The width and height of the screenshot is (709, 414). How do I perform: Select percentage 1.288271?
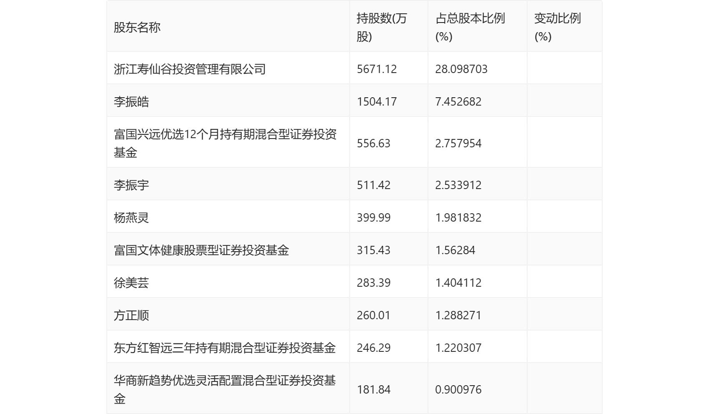pyautogui.click(x=458, y=315)
